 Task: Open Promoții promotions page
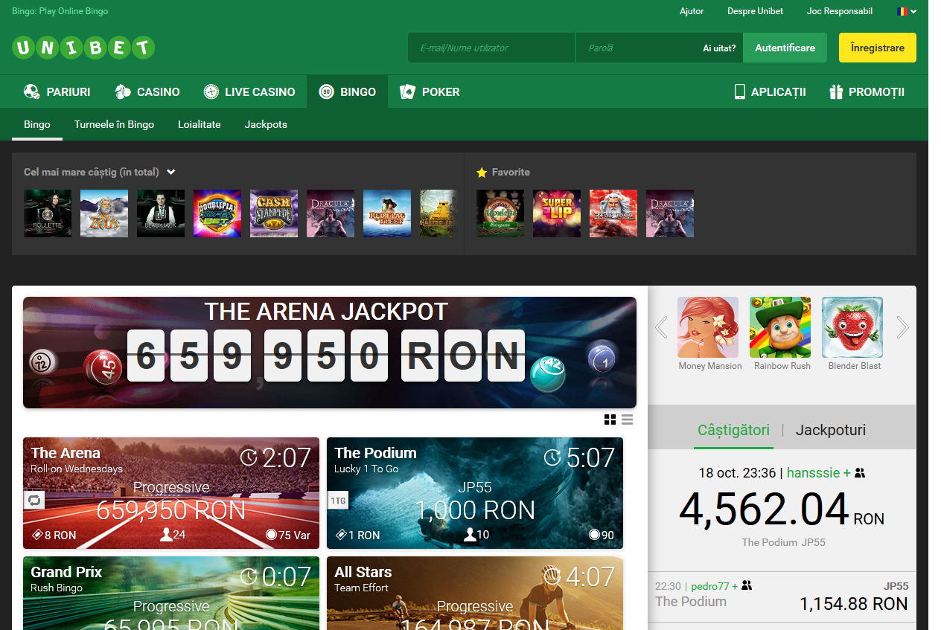[x=867, y=92]
